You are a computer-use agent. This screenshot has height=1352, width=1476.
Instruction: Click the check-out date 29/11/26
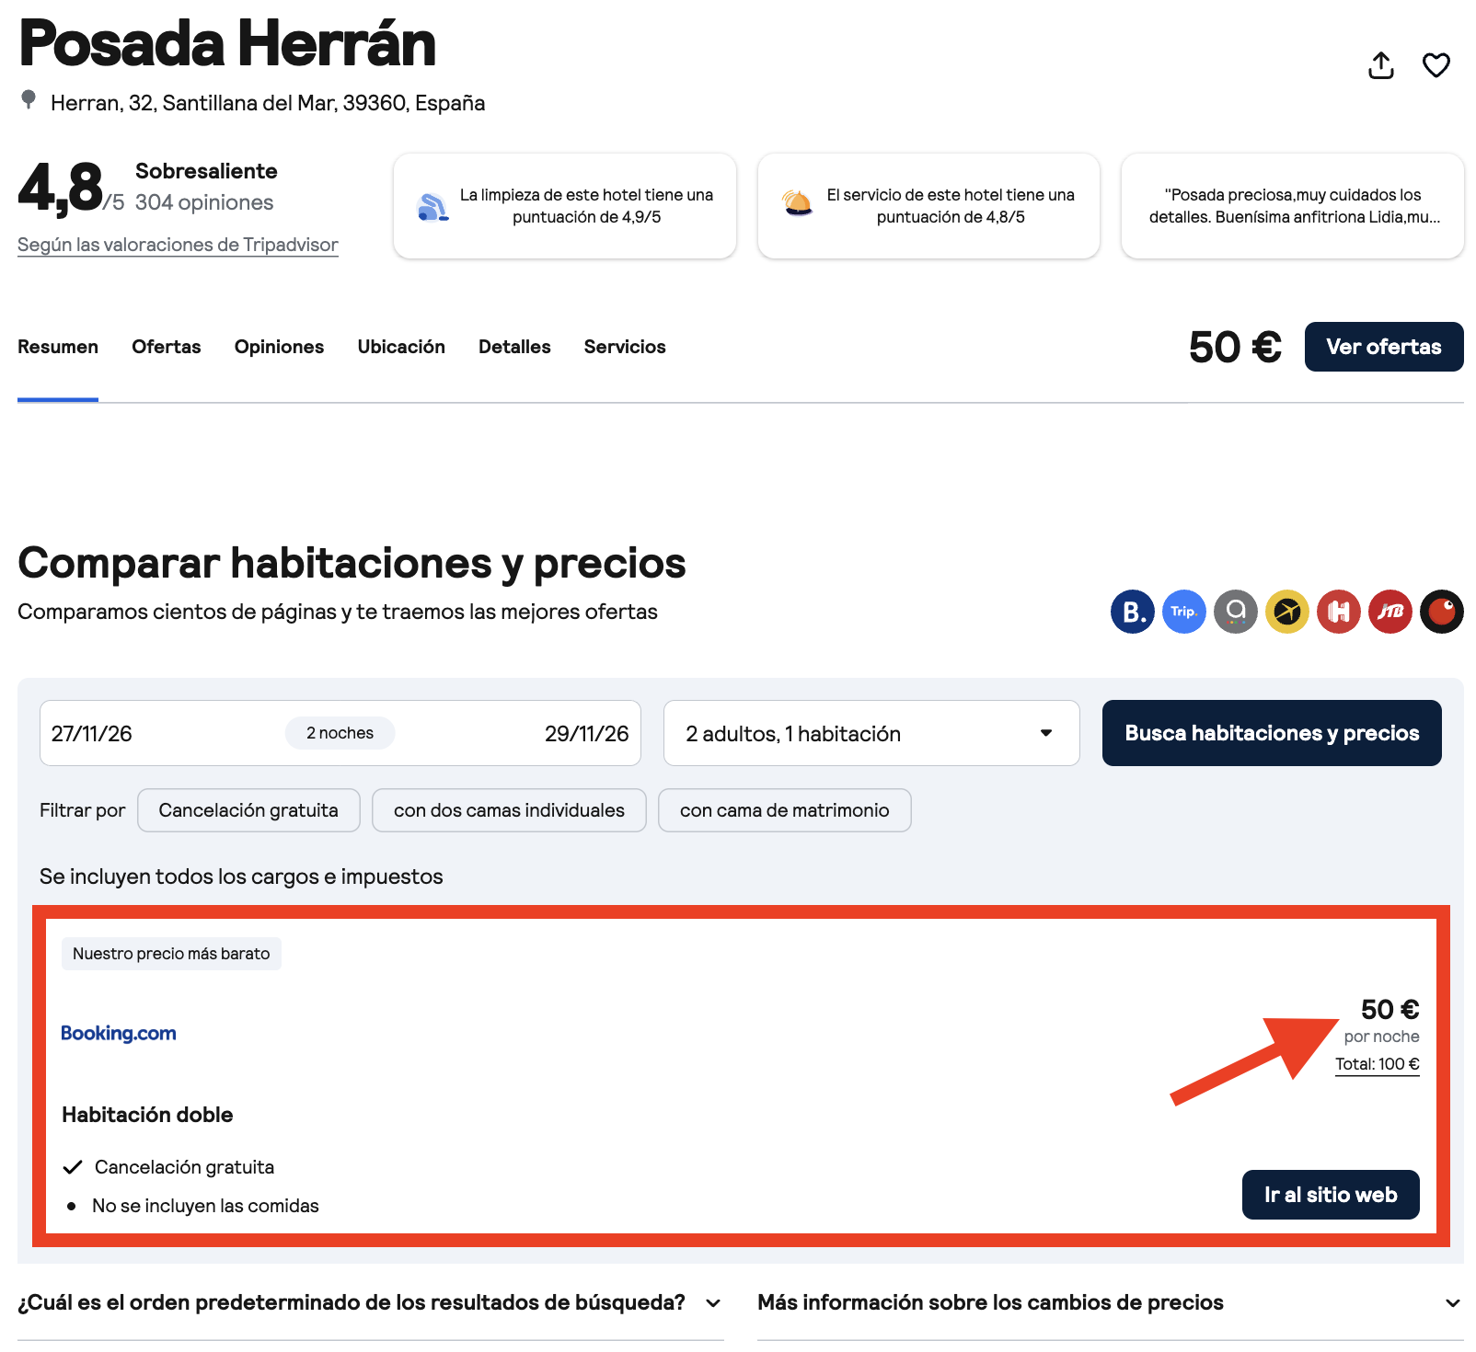[x=587, y=733]
